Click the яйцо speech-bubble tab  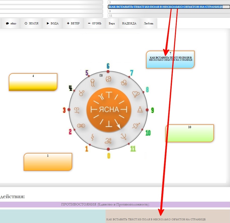coord(11,23)
